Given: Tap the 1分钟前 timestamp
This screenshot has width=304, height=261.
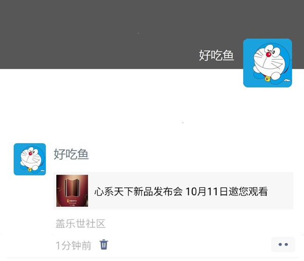Looking at the screenshot, I should click(x=73, y=245).
